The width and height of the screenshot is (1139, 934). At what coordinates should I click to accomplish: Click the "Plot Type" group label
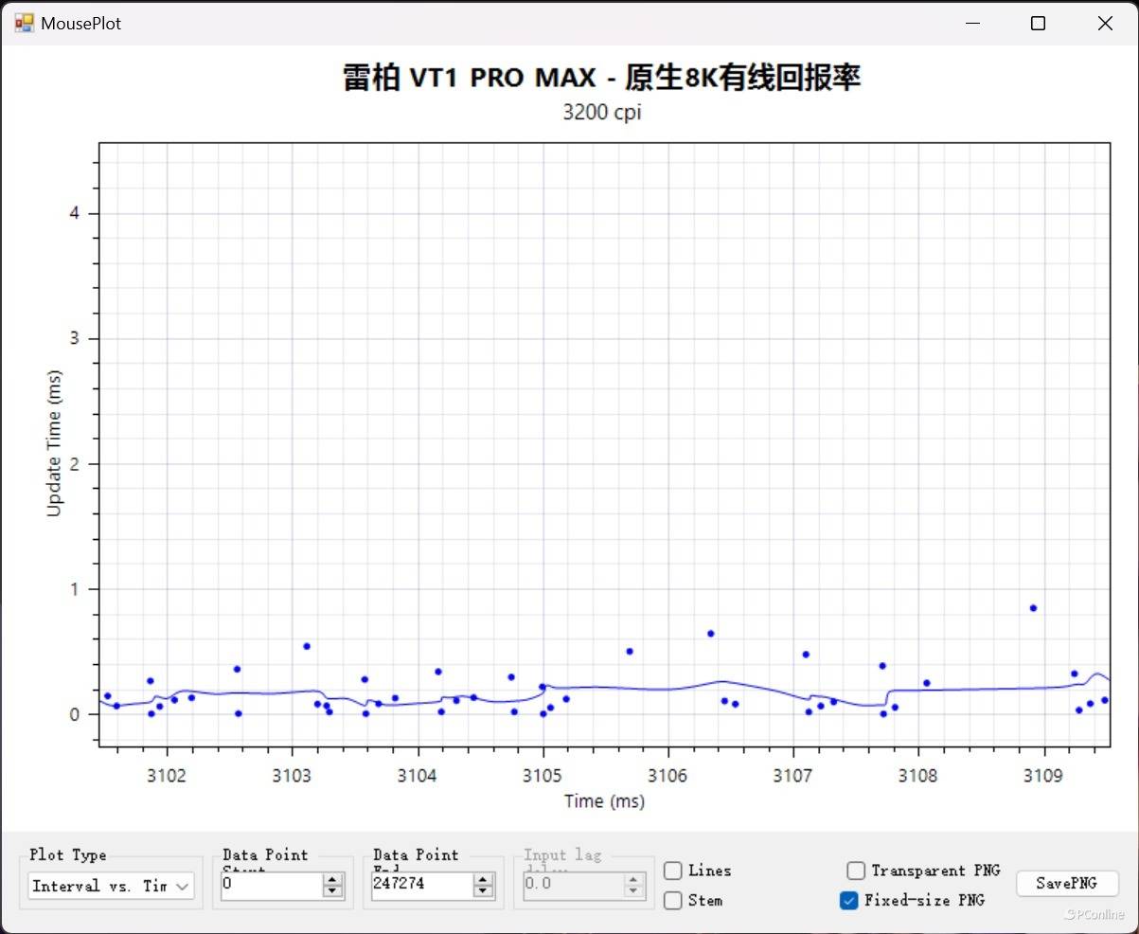(x=68, y=854)
